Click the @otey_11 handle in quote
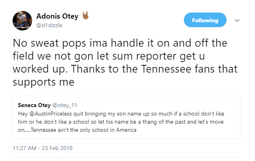The height and width of the screenshot is (161, 255). point(65,105)
